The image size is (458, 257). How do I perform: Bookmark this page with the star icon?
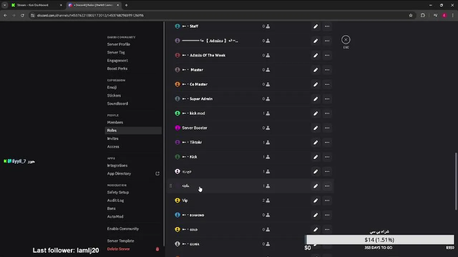(x=411, y=15)
